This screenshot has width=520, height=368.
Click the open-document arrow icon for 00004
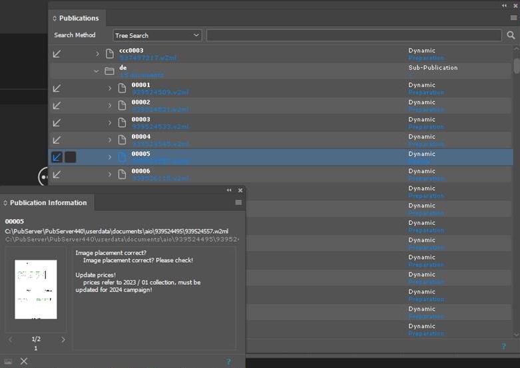[x=57, y=140]
